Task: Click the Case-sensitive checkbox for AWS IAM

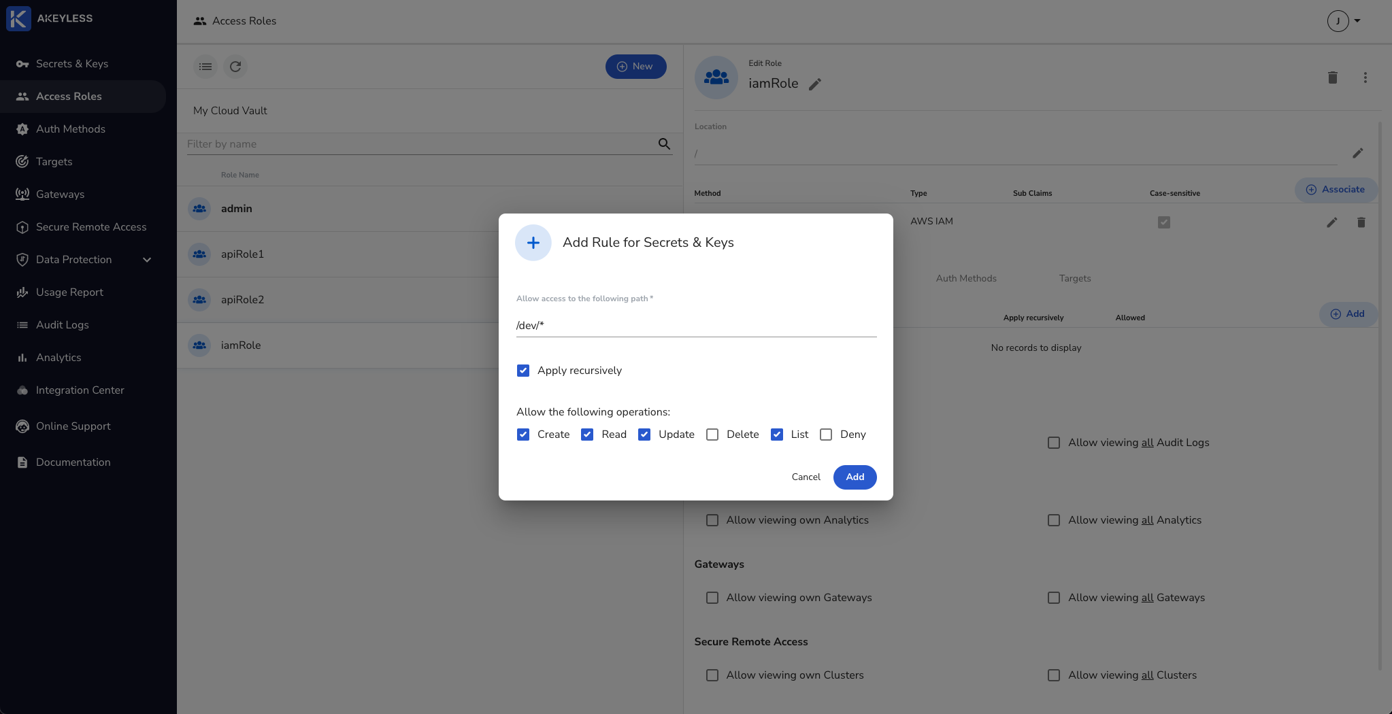Action: (x=1164, y=222)
